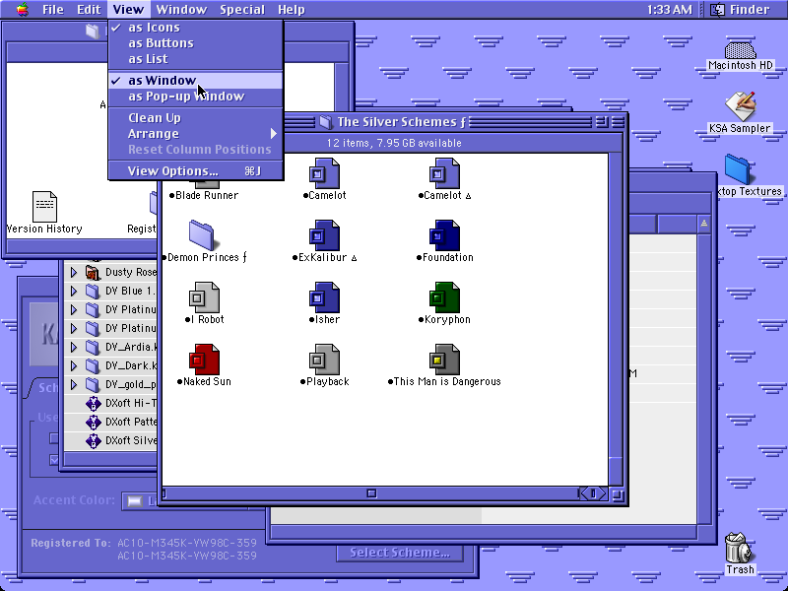Choose as Window in the View menu

196,81
